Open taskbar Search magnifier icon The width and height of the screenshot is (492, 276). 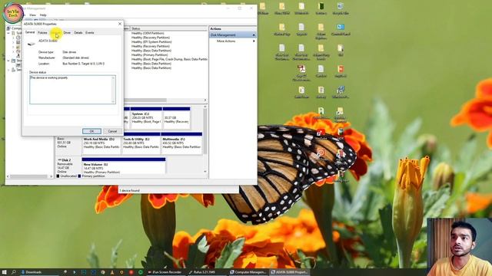tap(14, 272)
